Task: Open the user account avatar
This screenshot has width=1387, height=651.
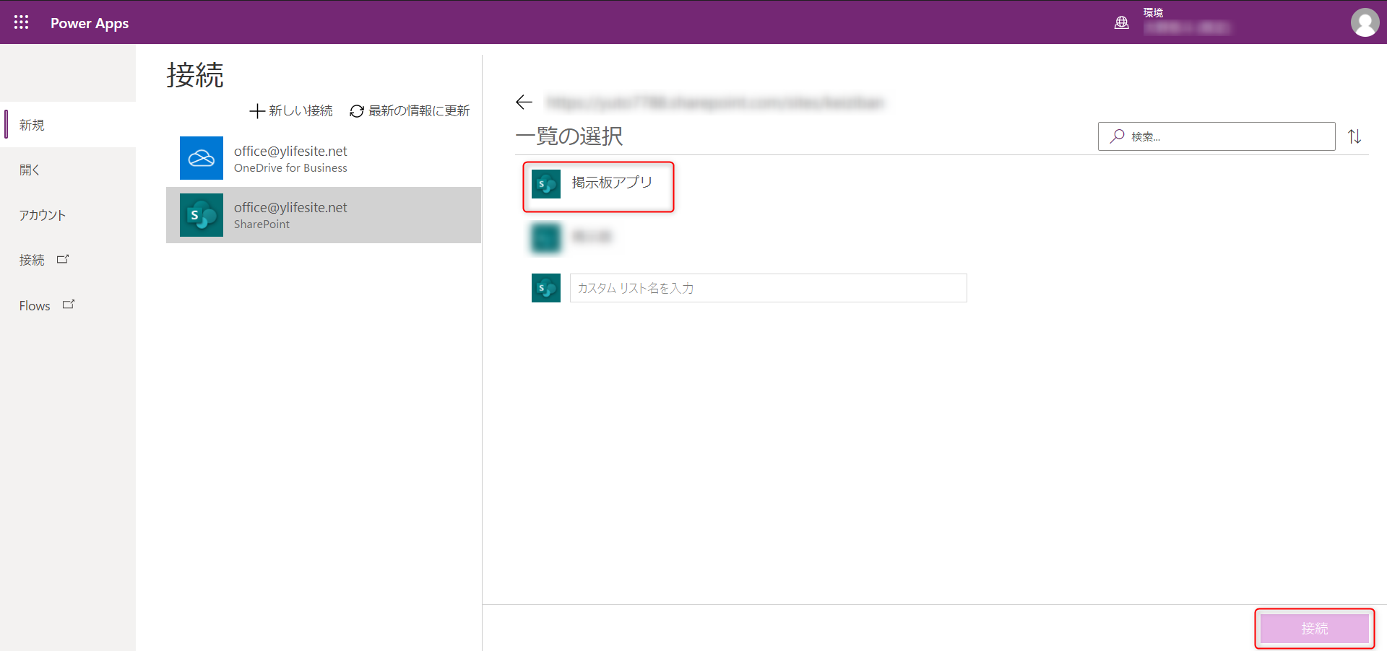Action: pyautogui.click(x=1365, y=22)
